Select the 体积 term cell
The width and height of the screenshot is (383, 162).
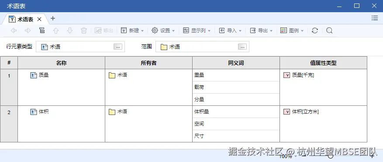click(x=61, y=124)
